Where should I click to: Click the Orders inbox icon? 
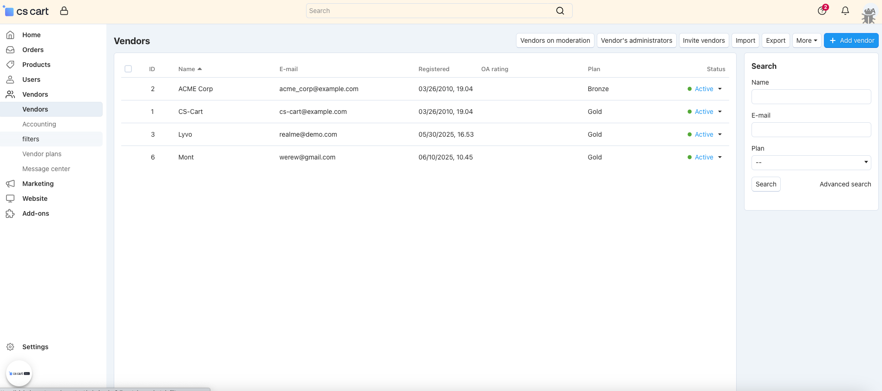10,50
